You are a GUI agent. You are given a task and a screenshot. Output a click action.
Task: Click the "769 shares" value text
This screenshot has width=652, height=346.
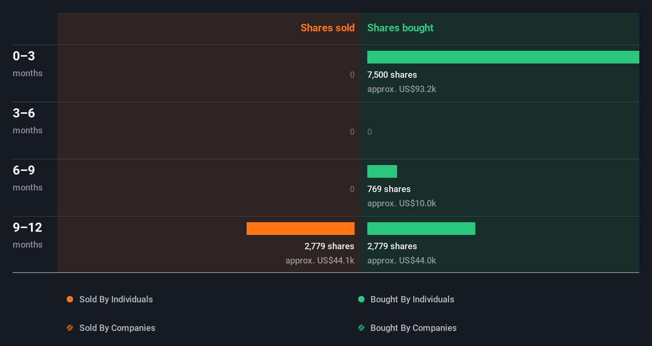click(389, 189)
